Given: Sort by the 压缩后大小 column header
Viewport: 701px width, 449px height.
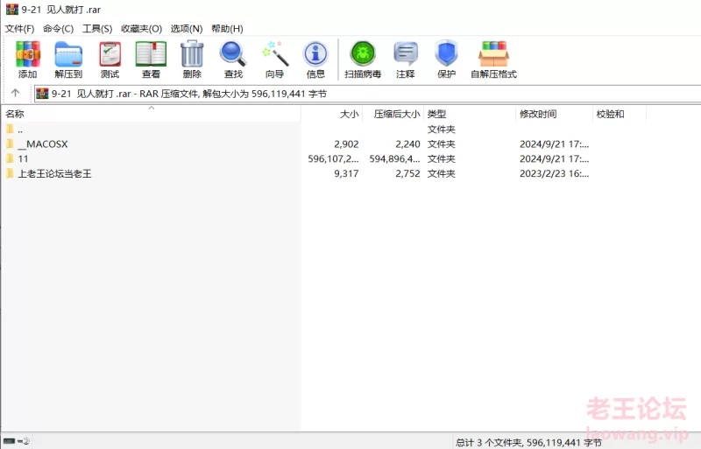Looking at the screenshot, I should click(x=393, y=114).
